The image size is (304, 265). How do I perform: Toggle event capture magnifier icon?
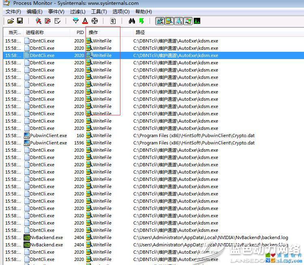click(39, 21)
